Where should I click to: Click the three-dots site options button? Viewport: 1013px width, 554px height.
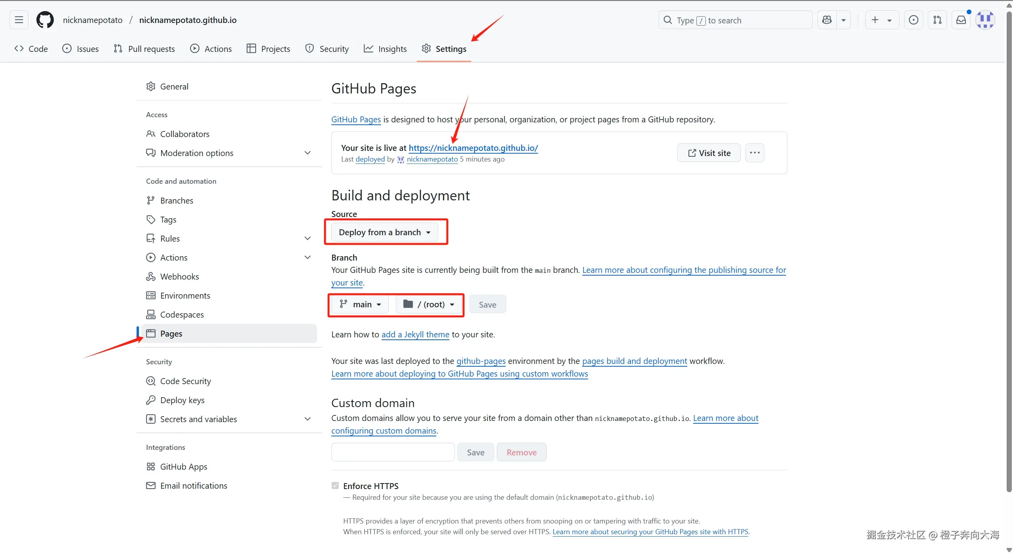click(755, 153)
